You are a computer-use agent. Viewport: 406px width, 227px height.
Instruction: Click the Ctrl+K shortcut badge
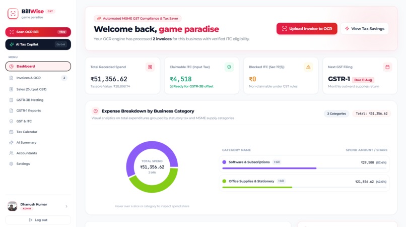click(60, 44)
